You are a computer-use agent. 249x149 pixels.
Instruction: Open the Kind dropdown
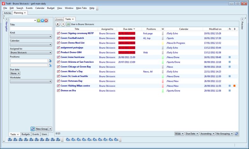(31, 36)
